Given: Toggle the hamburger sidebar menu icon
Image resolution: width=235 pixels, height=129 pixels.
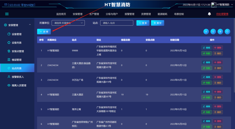Looking at the screenshot, I should point(7,14).
